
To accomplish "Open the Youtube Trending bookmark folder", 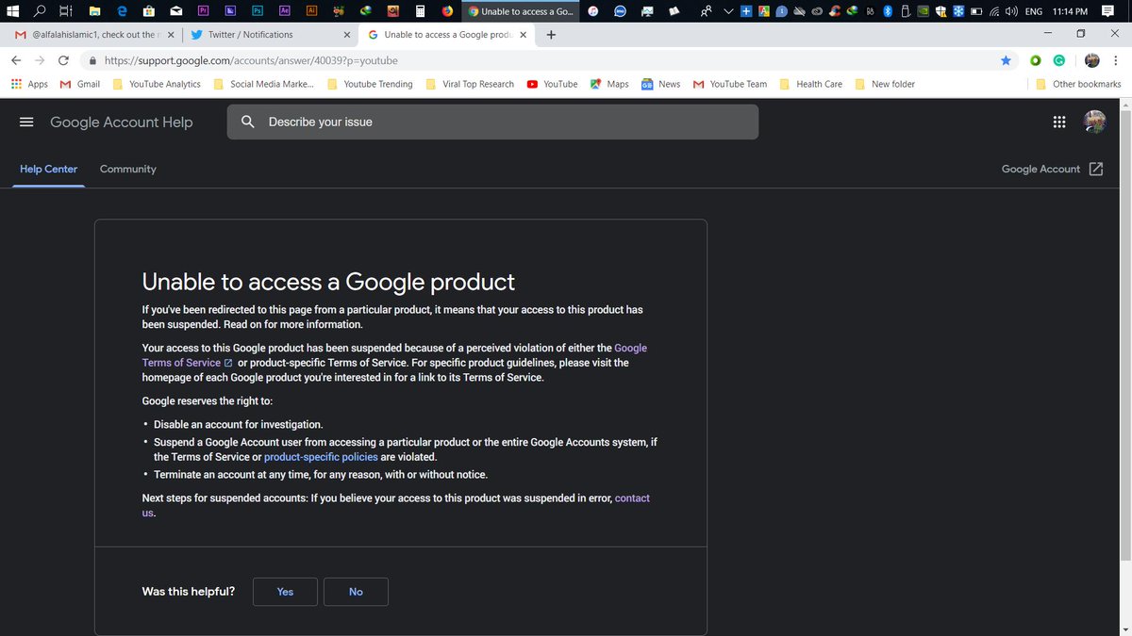I will pos(370,84).
